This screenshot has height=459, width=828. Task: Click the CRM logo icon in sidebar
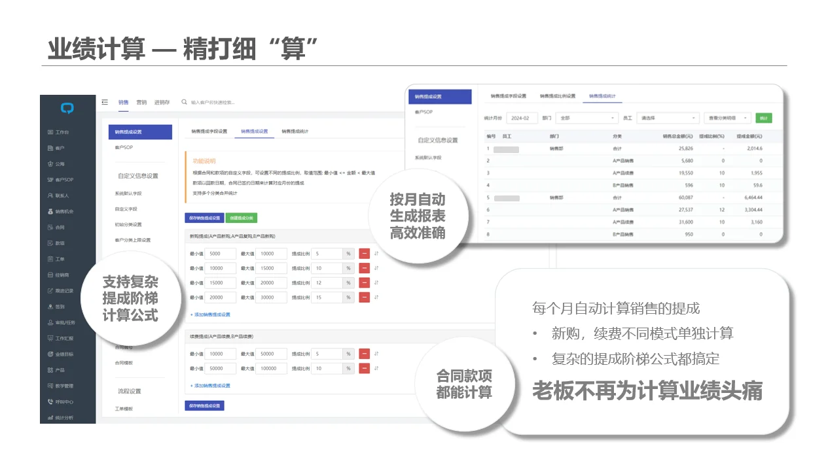(x=67, y=109)
